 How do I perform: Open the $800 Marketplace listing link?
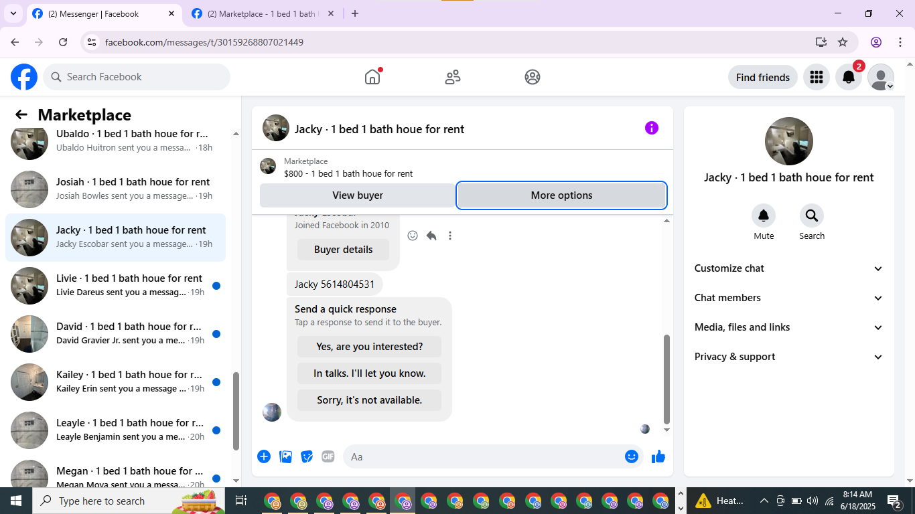point(348,173)
